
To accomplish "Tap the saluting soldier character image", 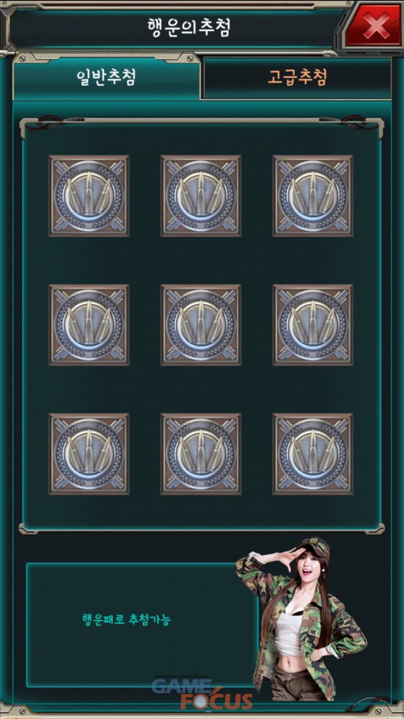I will 301,618.
